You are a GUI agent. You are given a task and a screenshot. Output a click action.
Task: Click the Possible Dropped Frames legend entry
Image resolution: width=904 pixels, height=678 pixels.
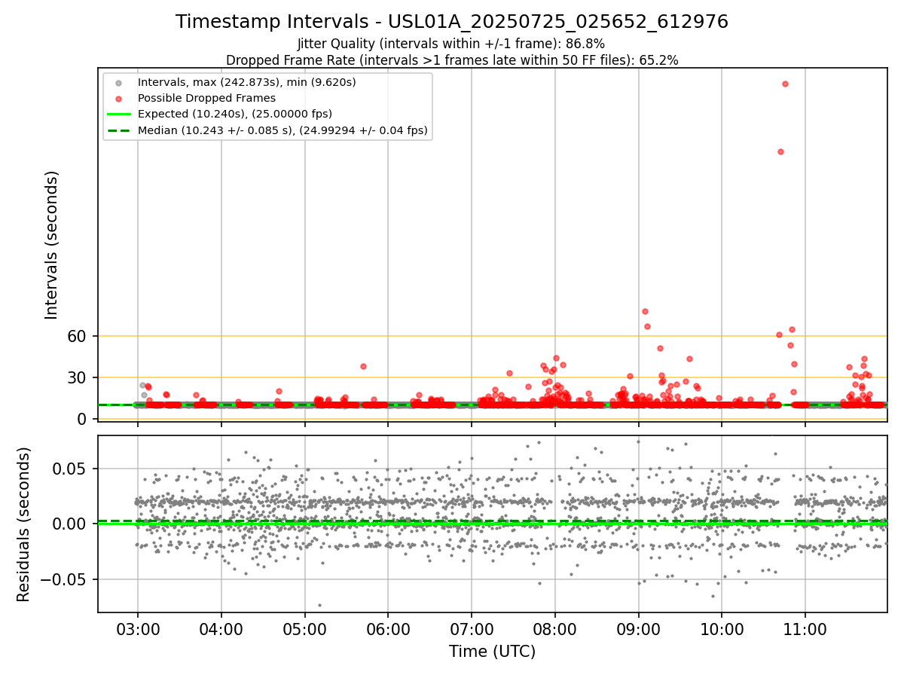[x=206, y=98]
